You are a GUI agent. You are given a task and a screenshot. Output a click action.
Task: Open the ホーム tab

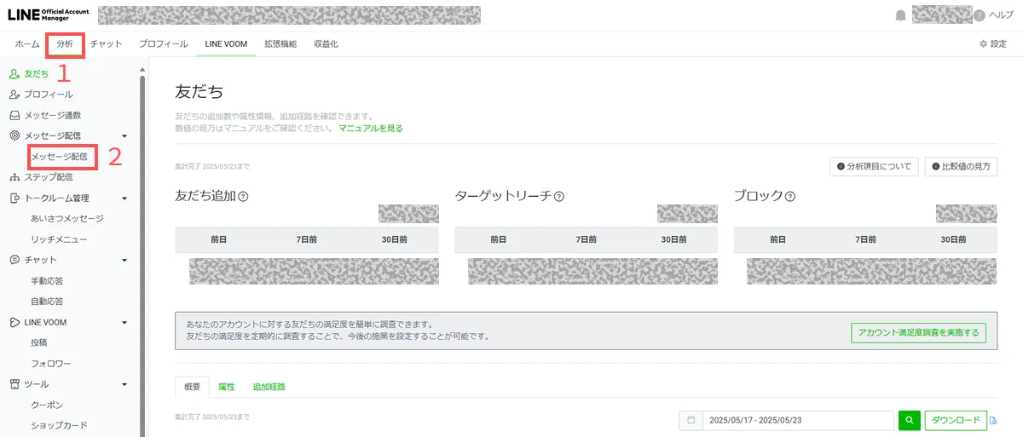pos(27,43)
